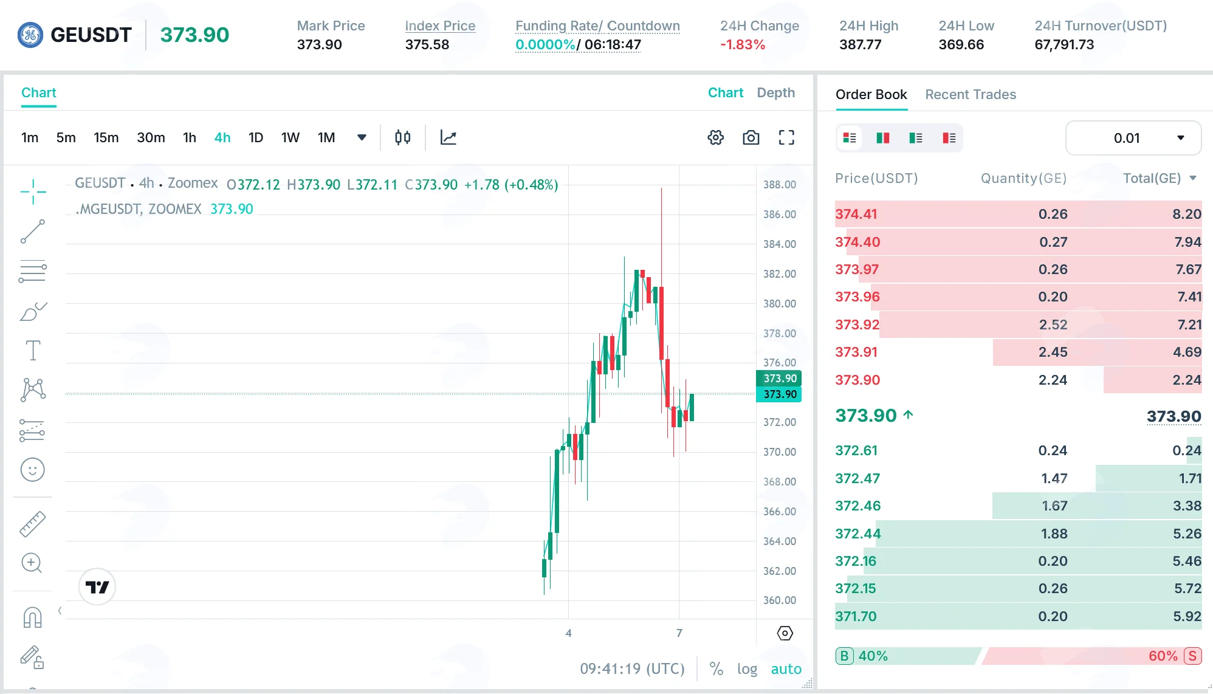The height and width of the screenshot is (694, 1213).
Task: Open the Index Price link
Action: 440,26
